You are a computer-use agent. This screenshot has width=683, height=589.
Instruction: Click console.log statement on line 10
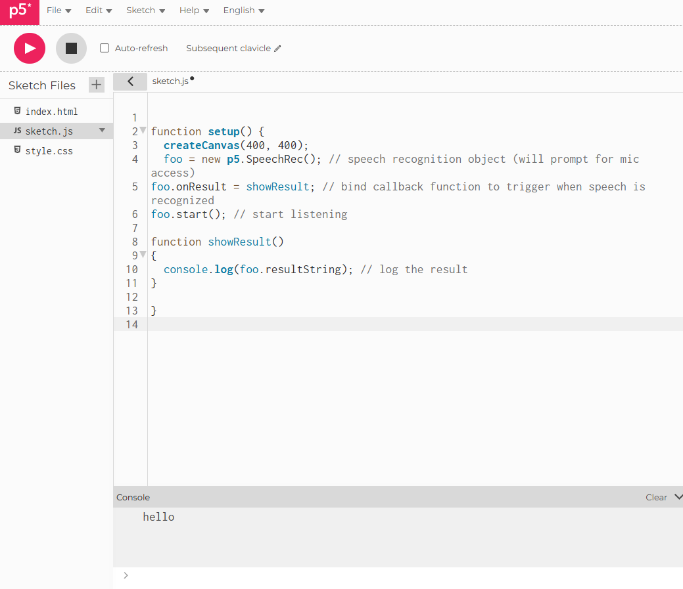click(258, 269)
